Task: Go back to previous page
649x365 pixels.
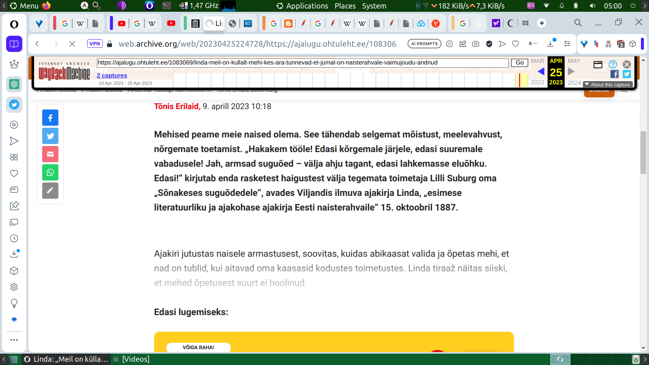Action: [x=37, y=44]
